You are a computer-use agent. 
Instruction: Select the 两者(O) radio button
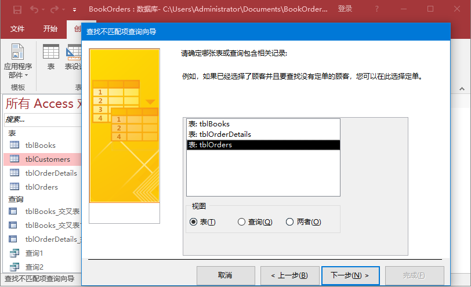coord(290,221)
